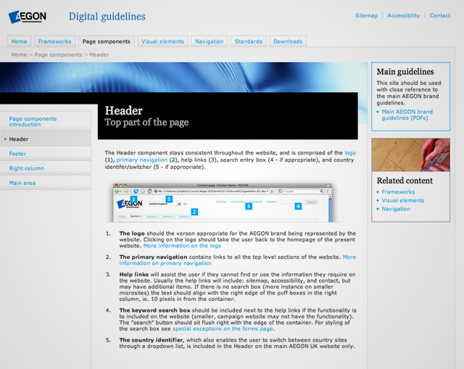Click Header at the breadcrumb's end
The width and height of the screenshot is (464, 369).
point(99,54)
